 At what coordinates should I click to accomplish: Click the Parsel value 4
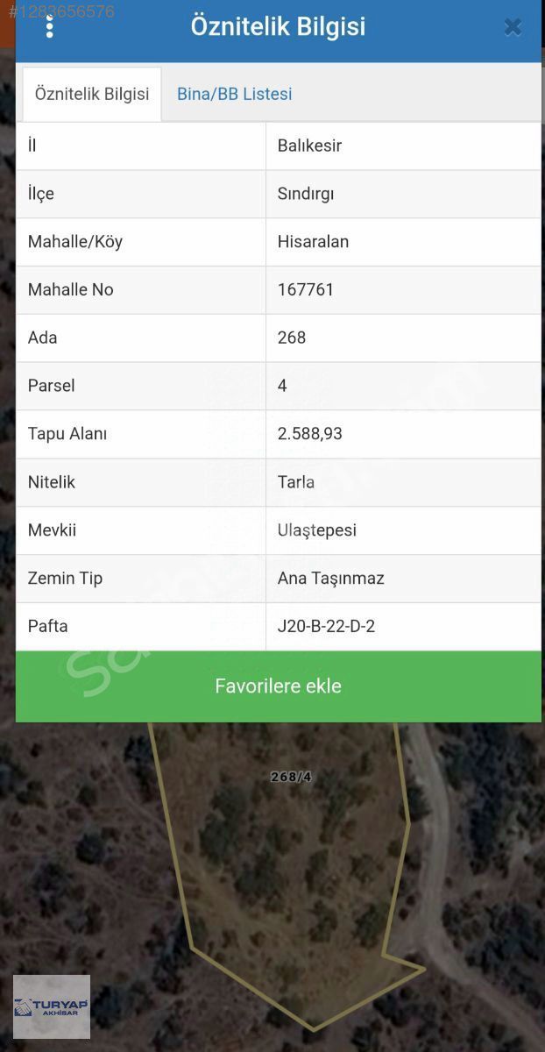(x=282, y=386)
